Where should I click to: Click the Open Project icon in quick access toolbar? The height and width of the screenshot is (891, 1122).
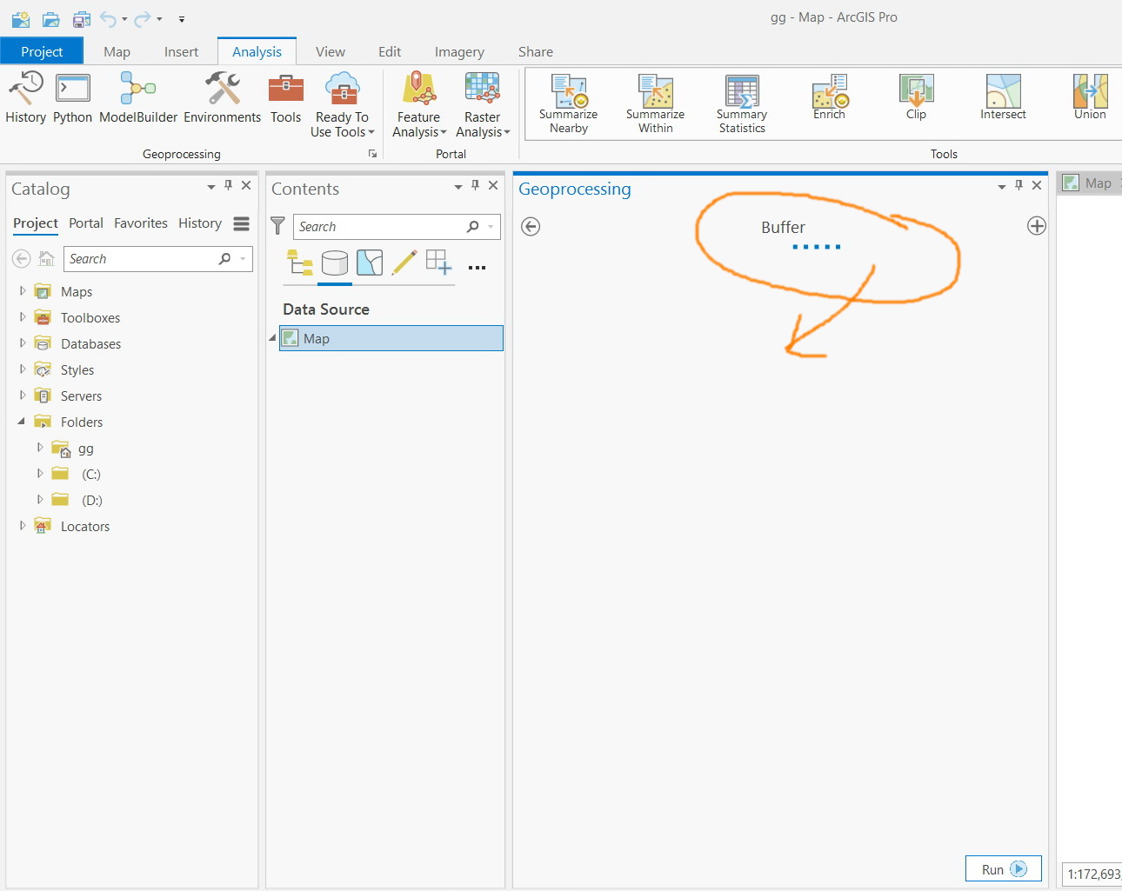point(51,18)
